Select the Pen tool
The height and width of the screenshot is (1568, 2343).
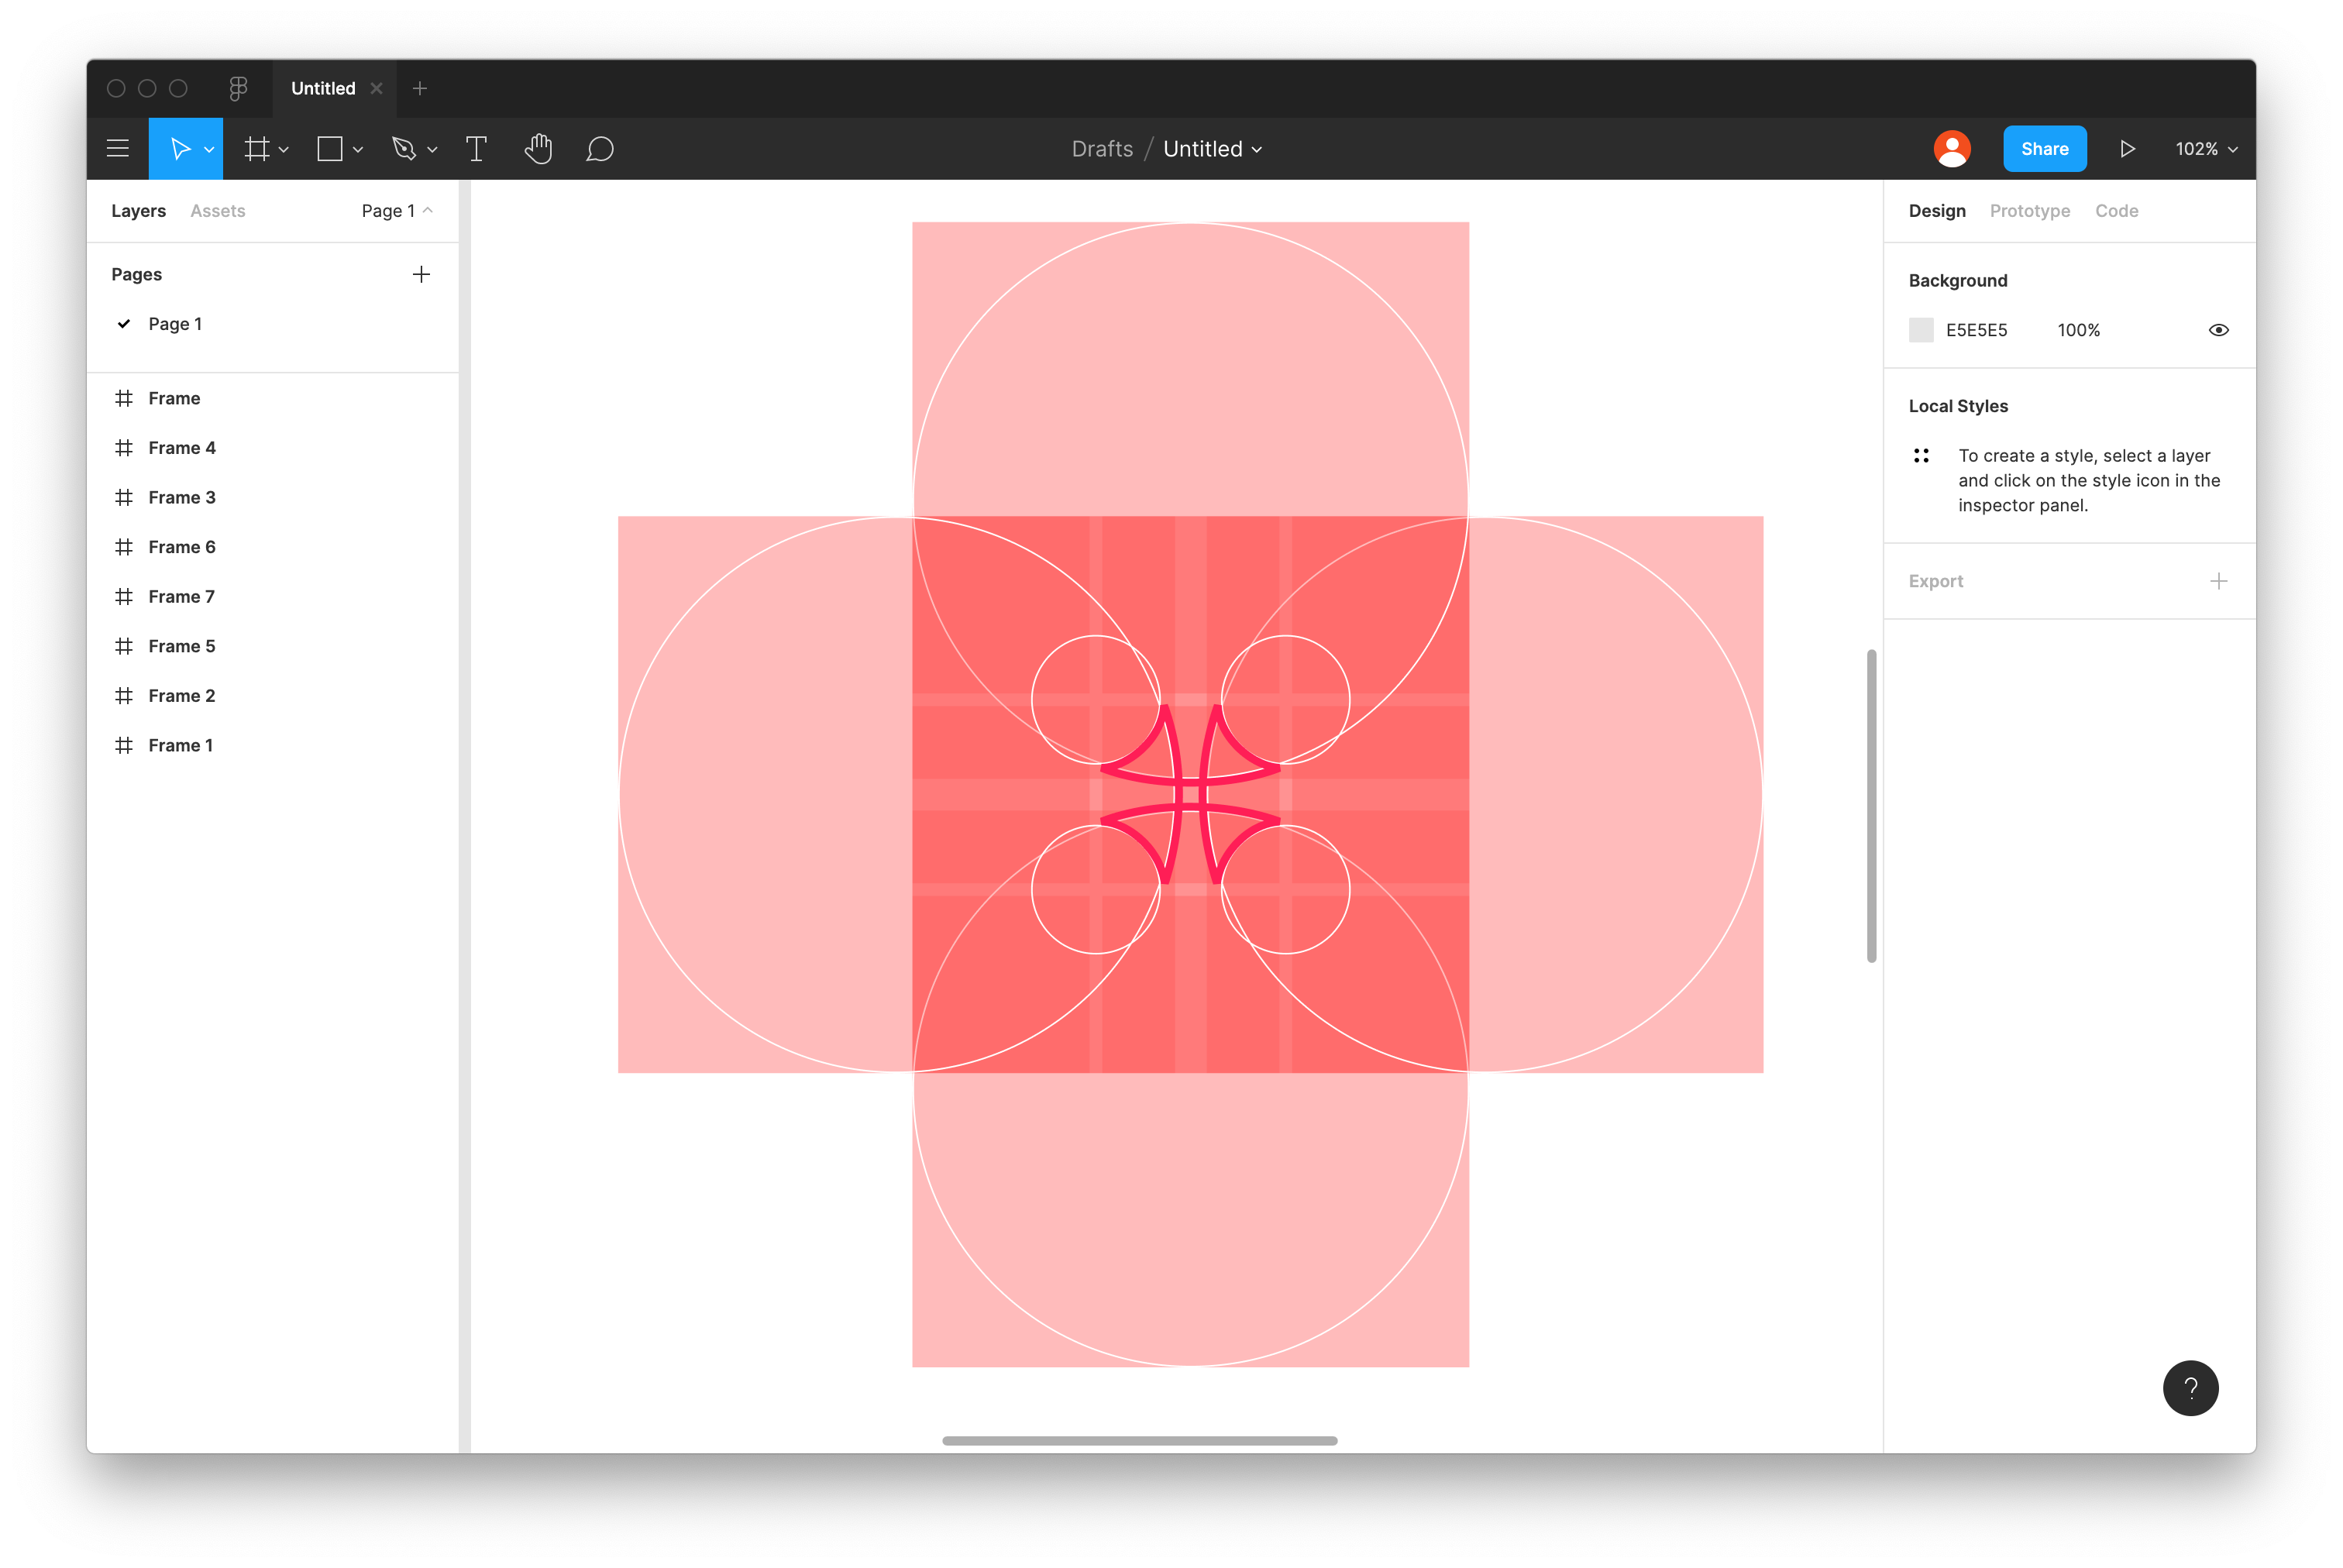(404, 149)
